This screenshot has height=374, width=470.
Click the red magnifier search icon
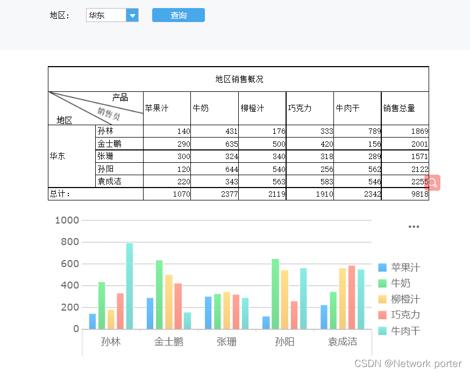tap(432, 183)
